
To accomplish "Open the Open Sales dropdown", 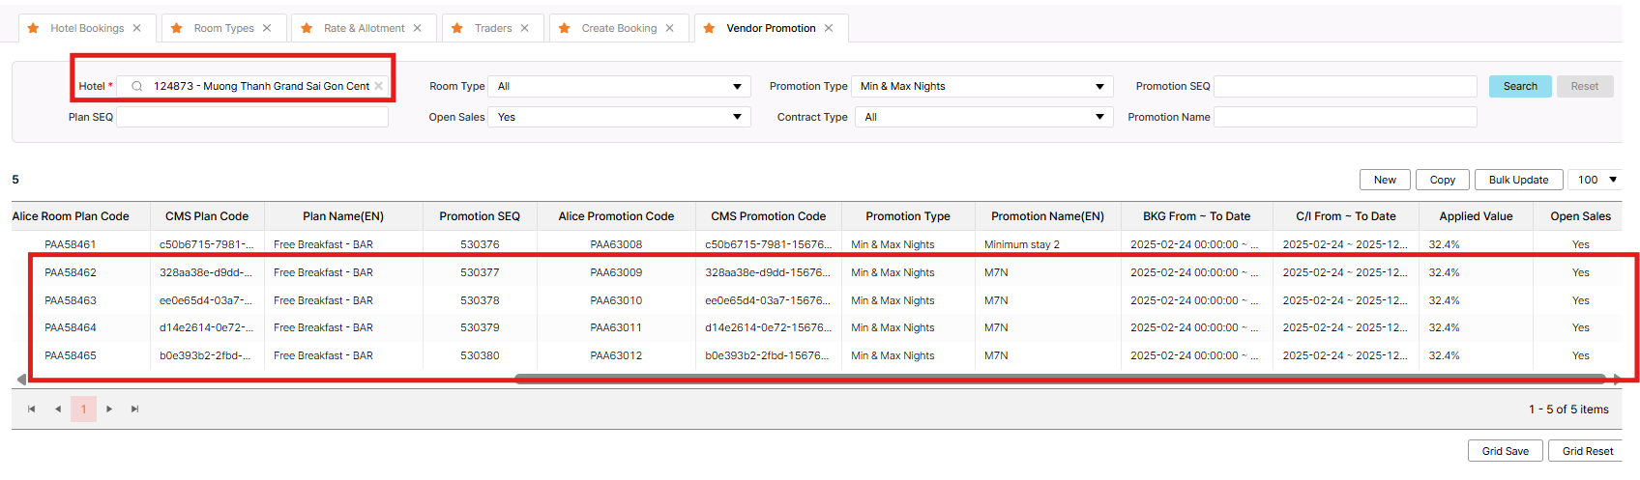I will [x=619, y=117].
